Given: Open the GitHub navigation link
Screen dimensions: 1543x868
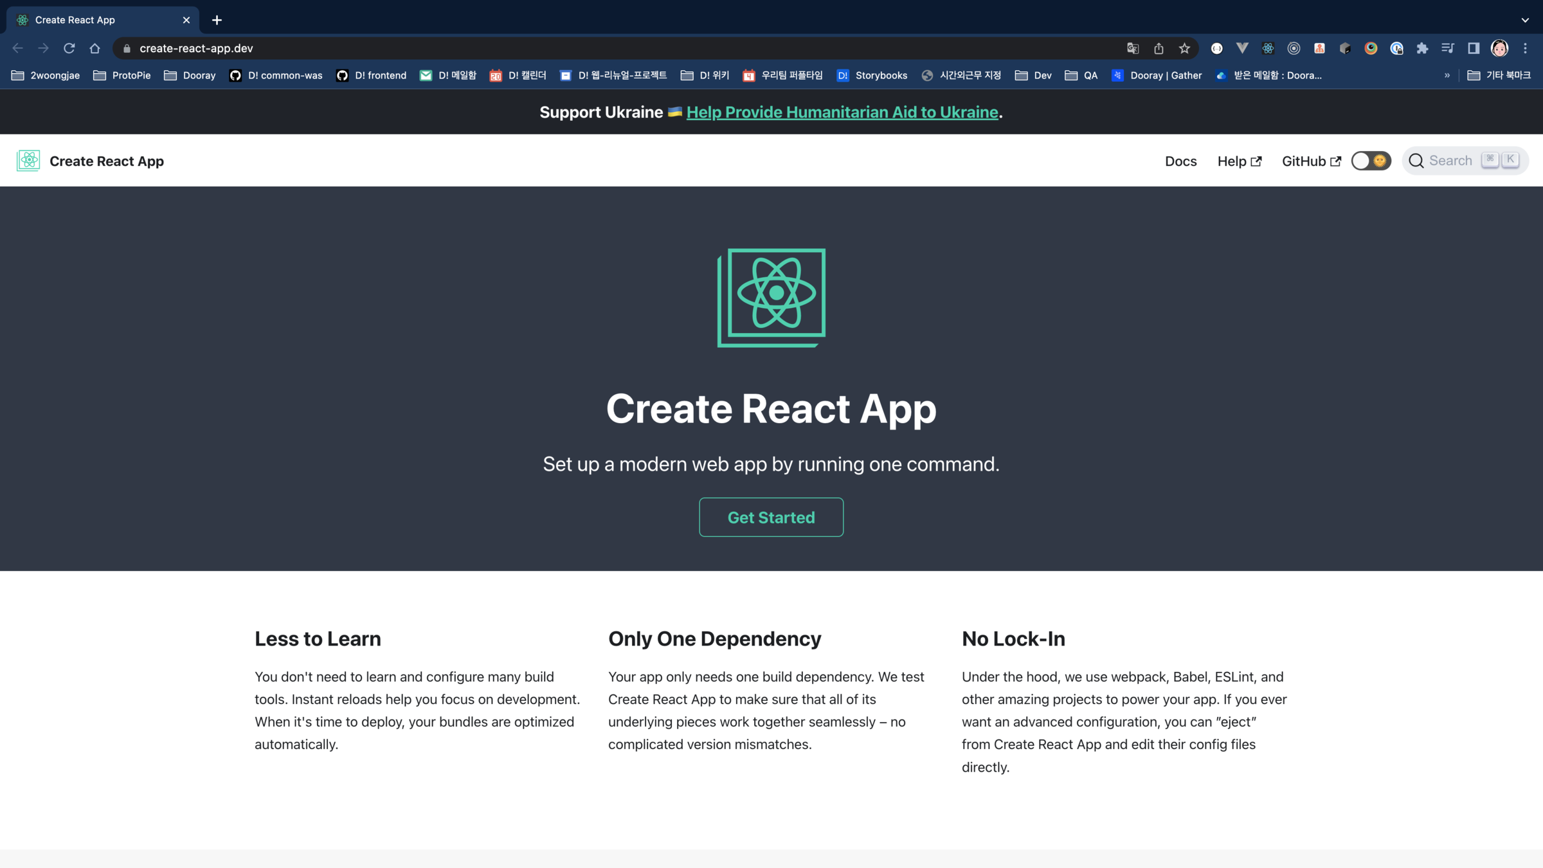Looking at the screenshot, I should 1311,161.
